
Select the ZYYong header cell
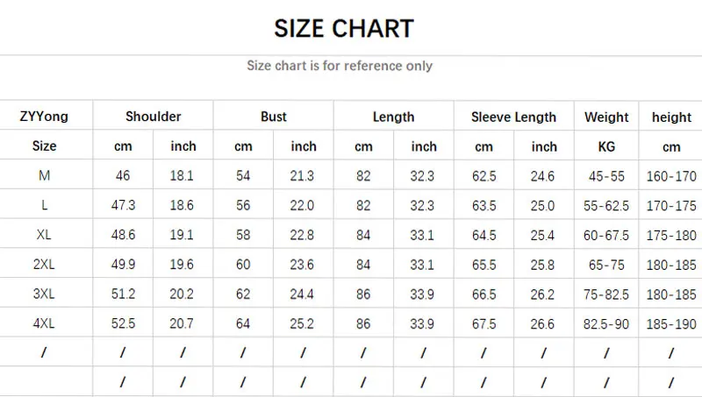pos(44,117)
